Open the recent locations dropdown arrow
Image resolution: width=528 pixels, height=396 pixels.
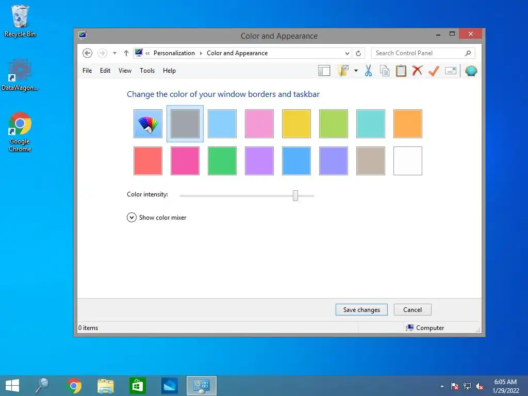click(x=115, y=53)
